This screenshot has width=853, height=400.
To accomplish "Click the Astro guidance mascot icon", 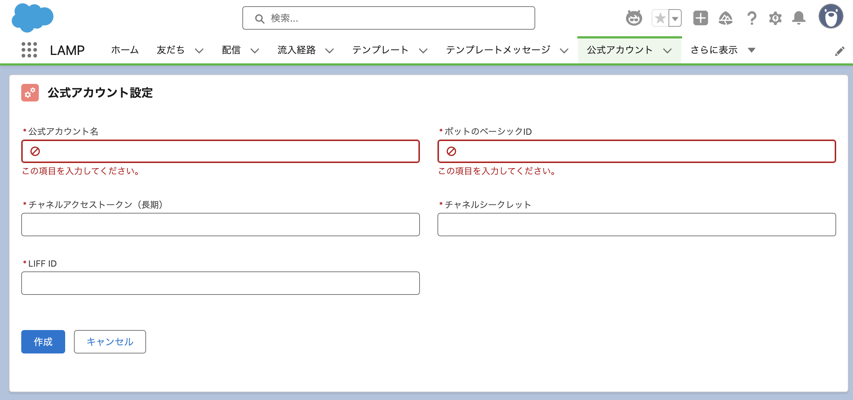I will pyautogui.click(x=634, y=18).
